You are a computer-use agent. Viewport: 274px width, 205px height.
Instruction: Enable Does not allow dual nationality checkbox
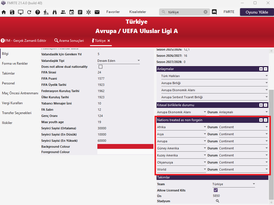pos(100,67)
